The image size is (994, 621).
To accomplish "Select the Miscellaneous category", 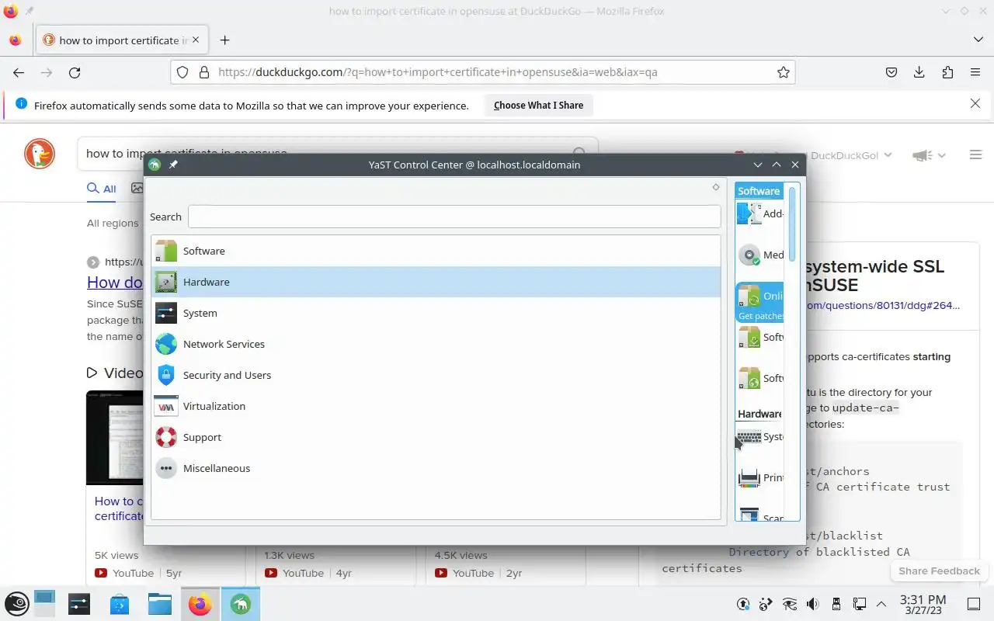I will point(436,468).
